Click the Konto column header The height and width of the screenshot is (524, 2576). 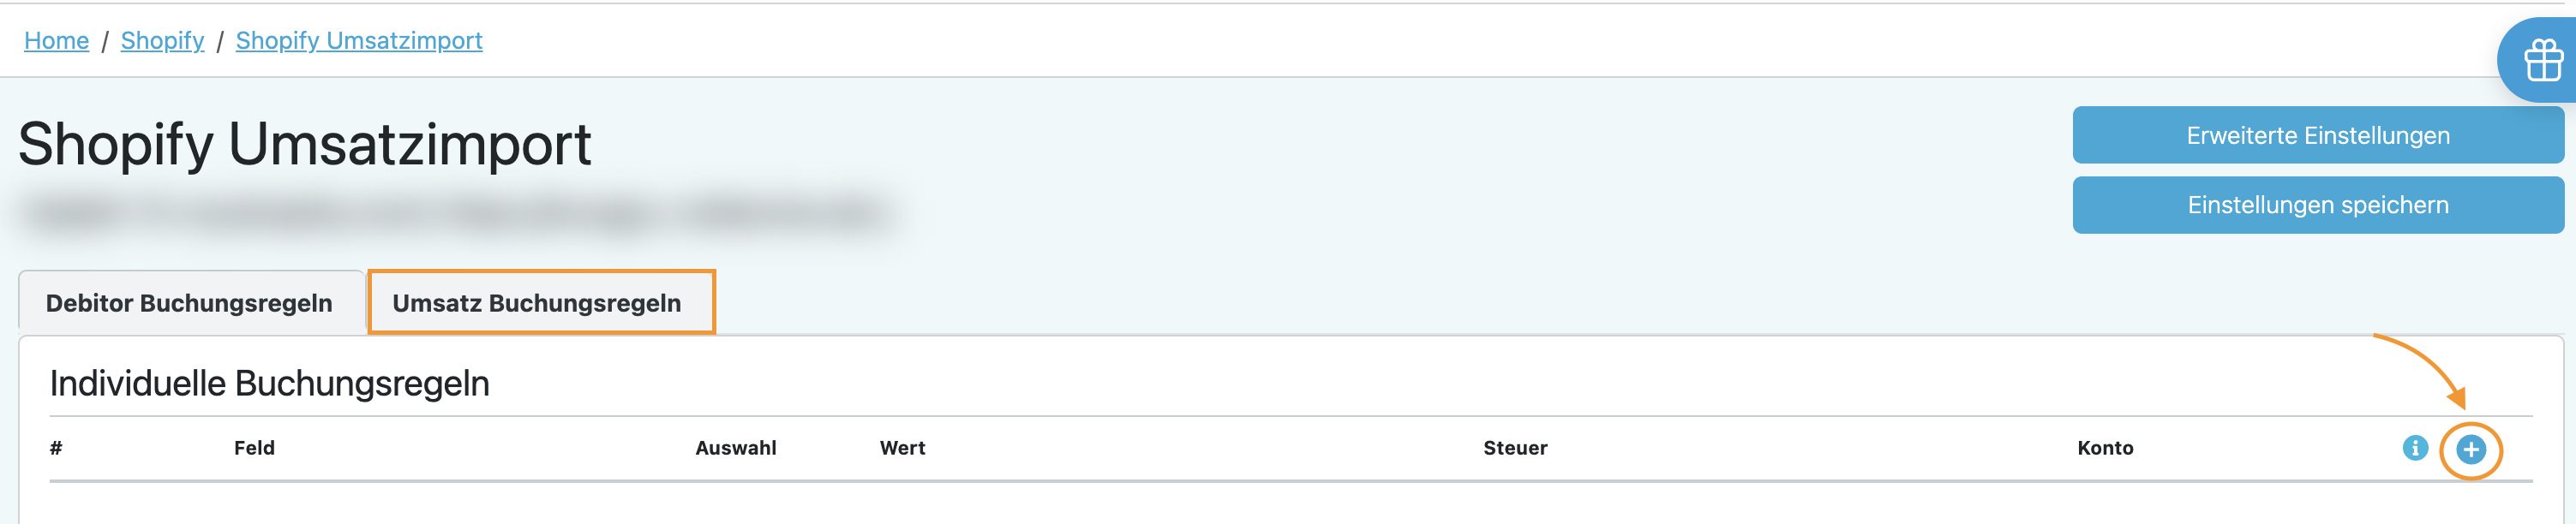2104,448
